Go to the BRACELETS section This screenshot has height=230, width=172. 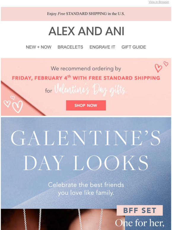(70, 47)
